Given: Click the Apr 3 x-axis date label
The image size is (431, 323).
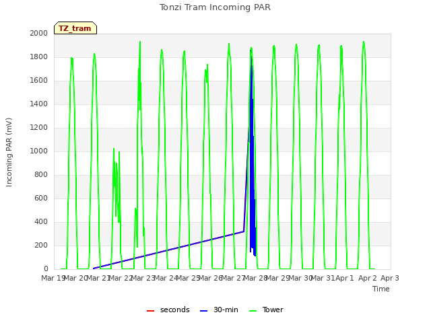Looking at the screenshot, I should 390,278.
